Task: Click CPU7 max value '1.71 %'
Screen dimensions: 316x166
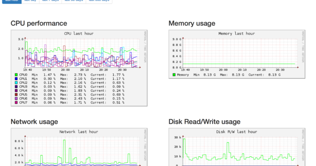Action: [x=80, y=103]
